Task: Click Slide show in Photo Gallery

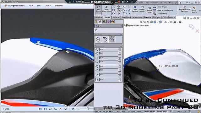Action: pos(59,6)
